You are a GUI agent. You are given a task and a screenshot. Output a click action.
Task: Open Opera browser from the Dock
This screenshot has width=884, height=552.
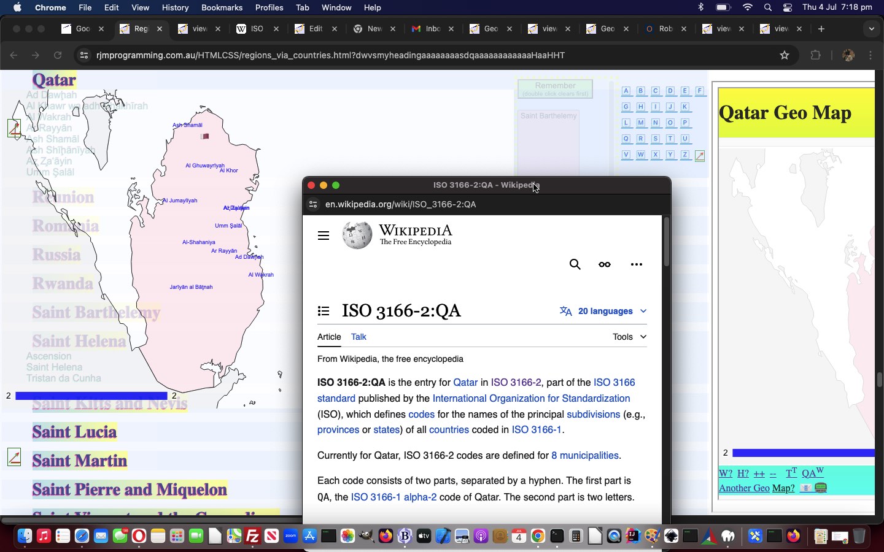(x=139, y=536)
